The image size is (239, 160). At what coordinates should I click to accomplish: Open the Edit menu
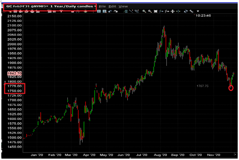pyautogui.click(x=112, y=7)
